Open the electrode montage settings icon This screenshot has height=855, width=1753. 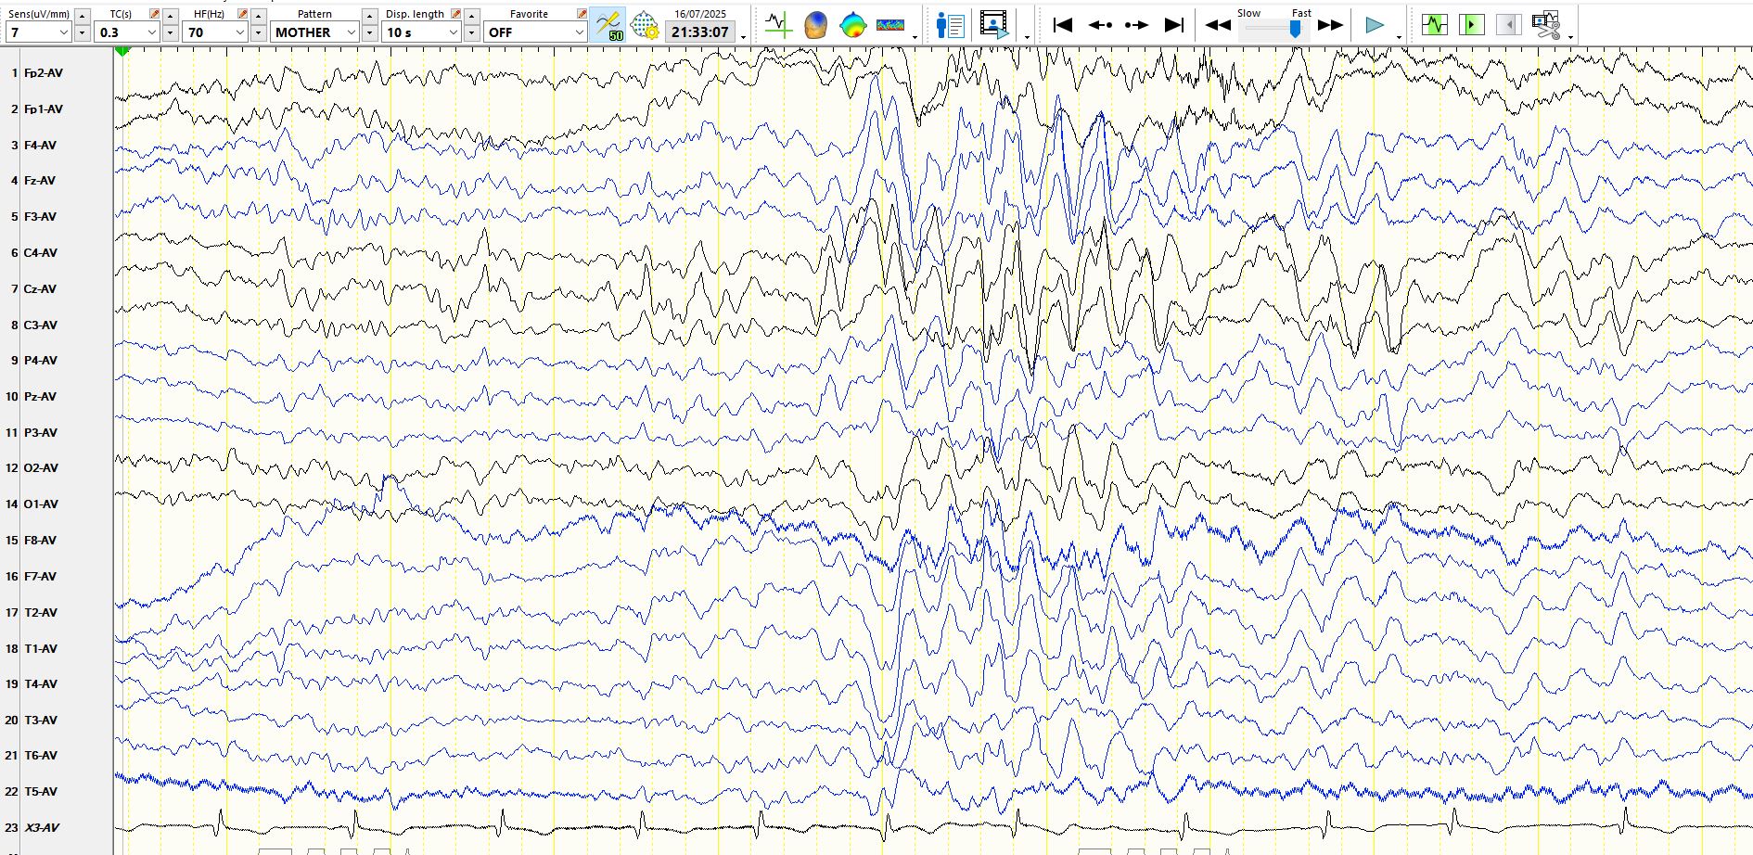(x=644, y=25)
